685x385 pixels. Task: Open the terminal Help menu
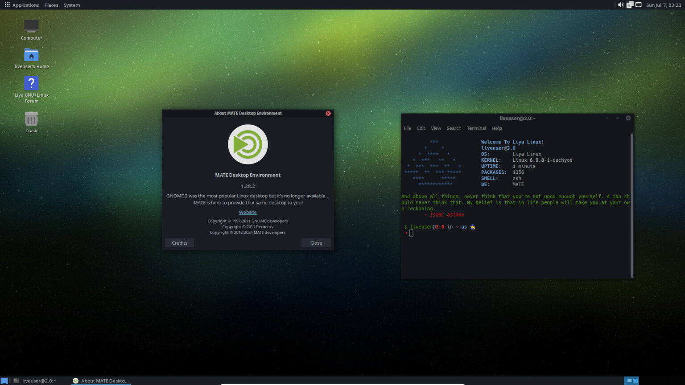point(497,128)
